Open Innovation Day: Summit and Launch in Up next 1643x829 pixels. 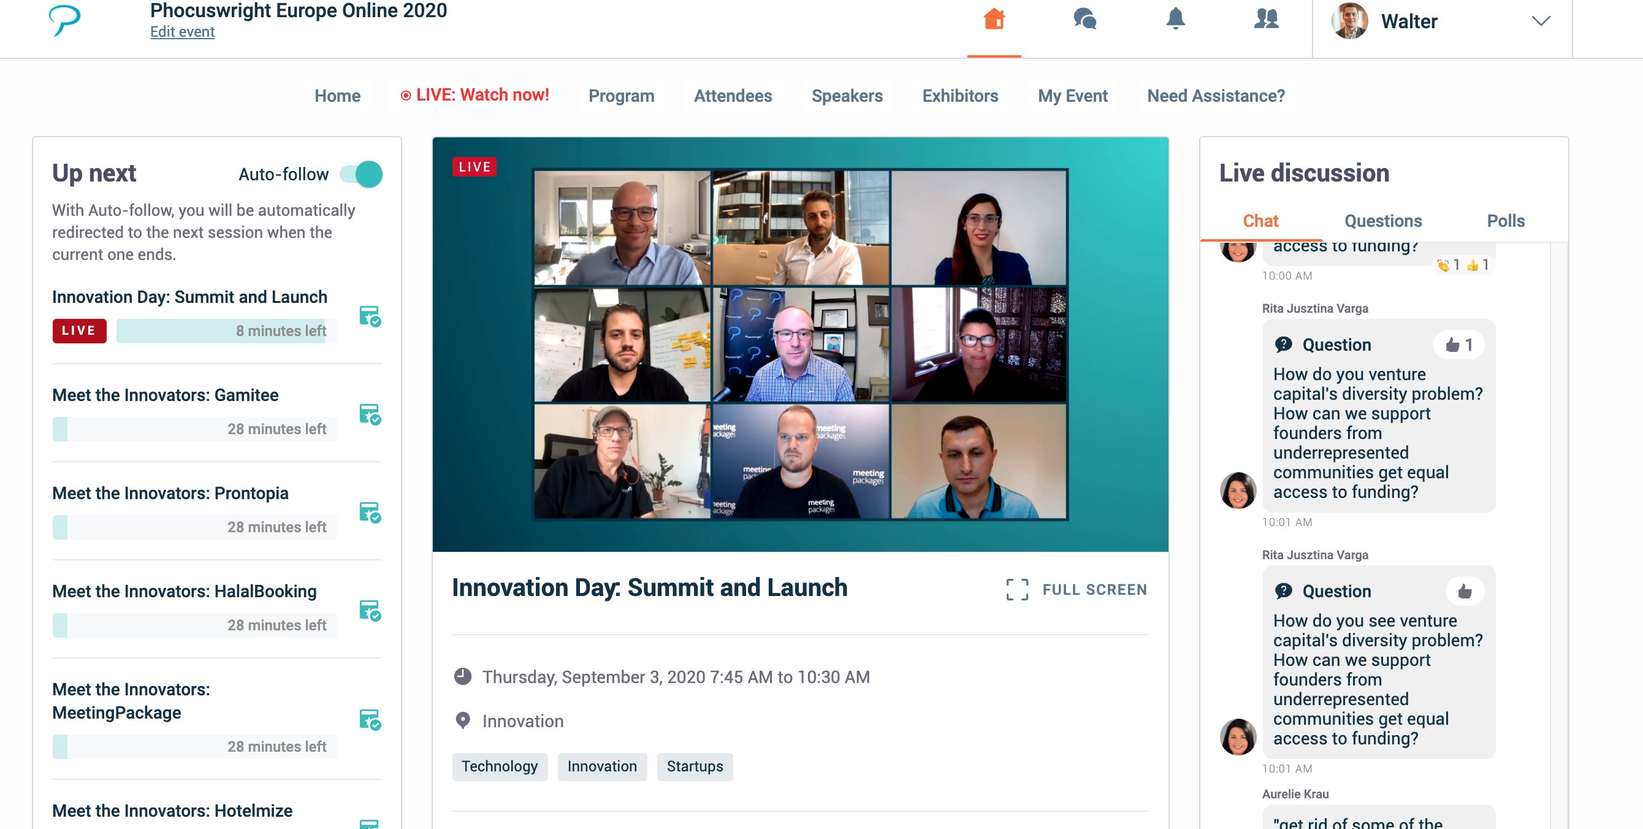click(x=189, y=297)
